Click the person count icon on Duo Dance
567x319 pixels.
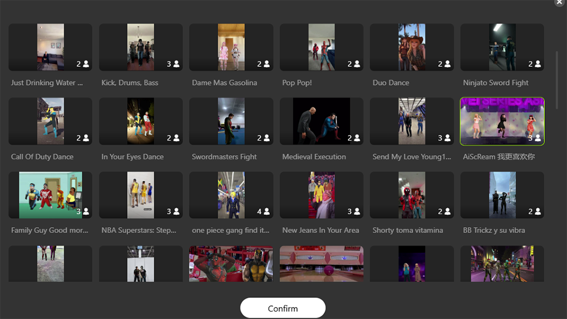click(x=448, y=64)
